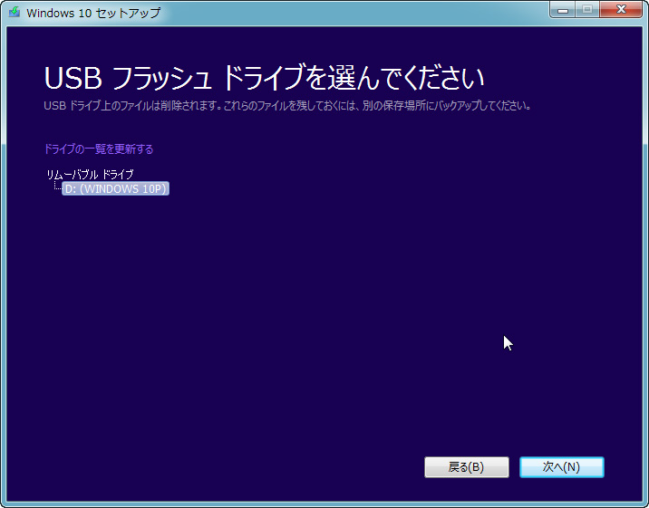Click the Windows 10 setup title bar icon
Screen dimensions: 649x508
pos(15,12)
